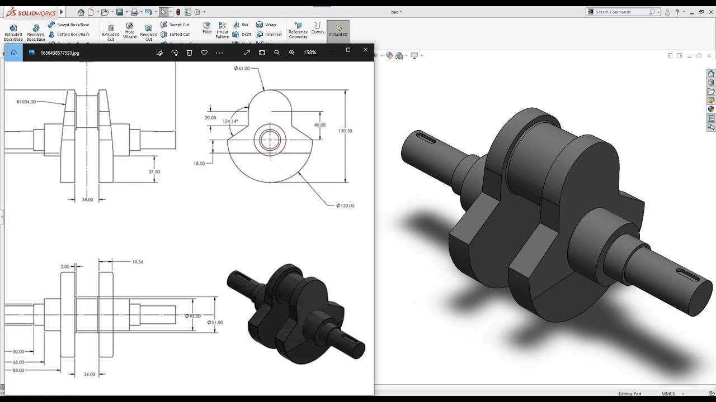
Task: Click the Open file icon in SolidWorks
Action: pyautogui.click(x=105, y=12)
